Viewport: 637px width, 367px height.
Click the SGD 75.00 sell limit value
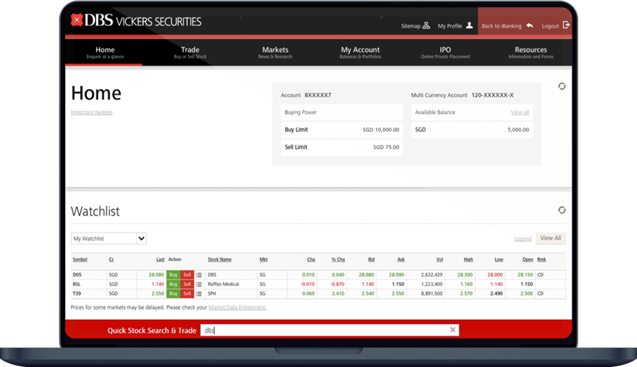[x=386, y=147]
